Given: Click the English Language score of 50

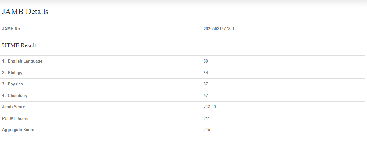Looking at the screenshot, I should click(x=206, y=61).
